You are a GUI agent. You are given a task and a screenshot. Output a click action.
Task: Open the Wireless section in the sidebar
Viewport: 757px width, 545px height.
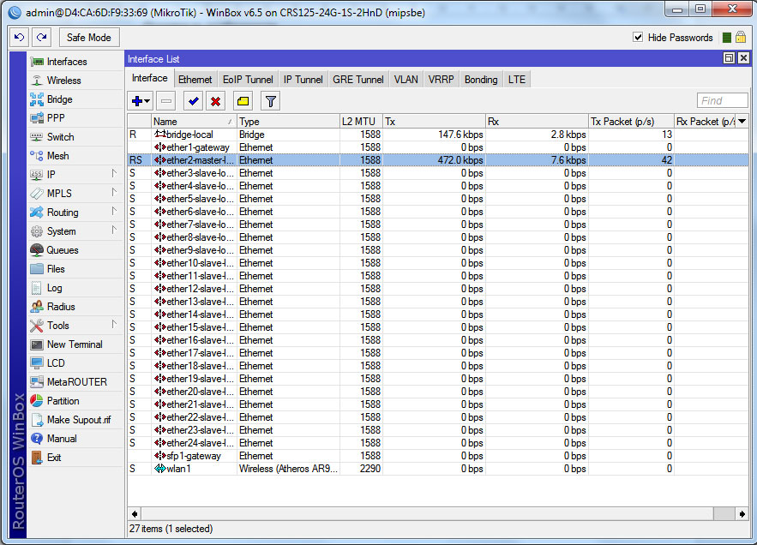(62, 80)
